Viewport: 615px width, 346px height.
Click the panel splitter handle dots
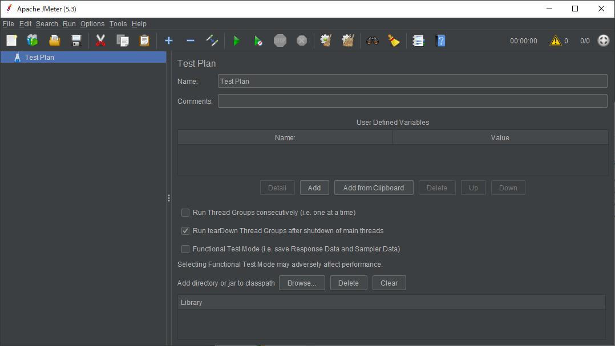(169, 198)
